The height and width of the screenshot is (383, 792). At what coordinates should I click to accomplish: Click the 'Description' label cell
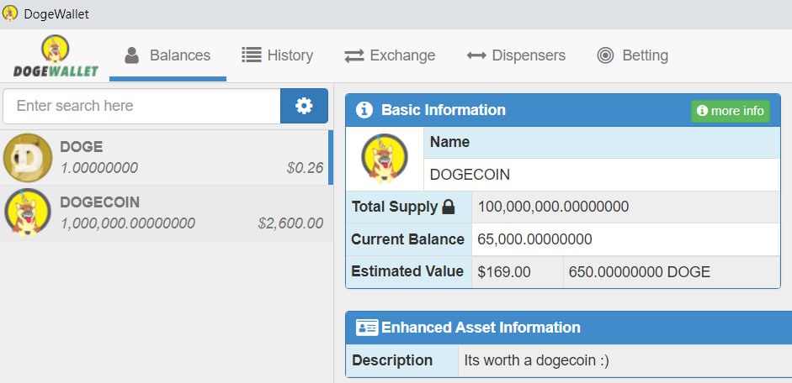402,361
